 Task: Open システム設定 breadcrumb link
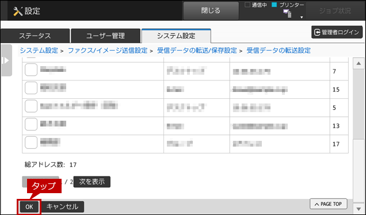(x=39, y=51)
